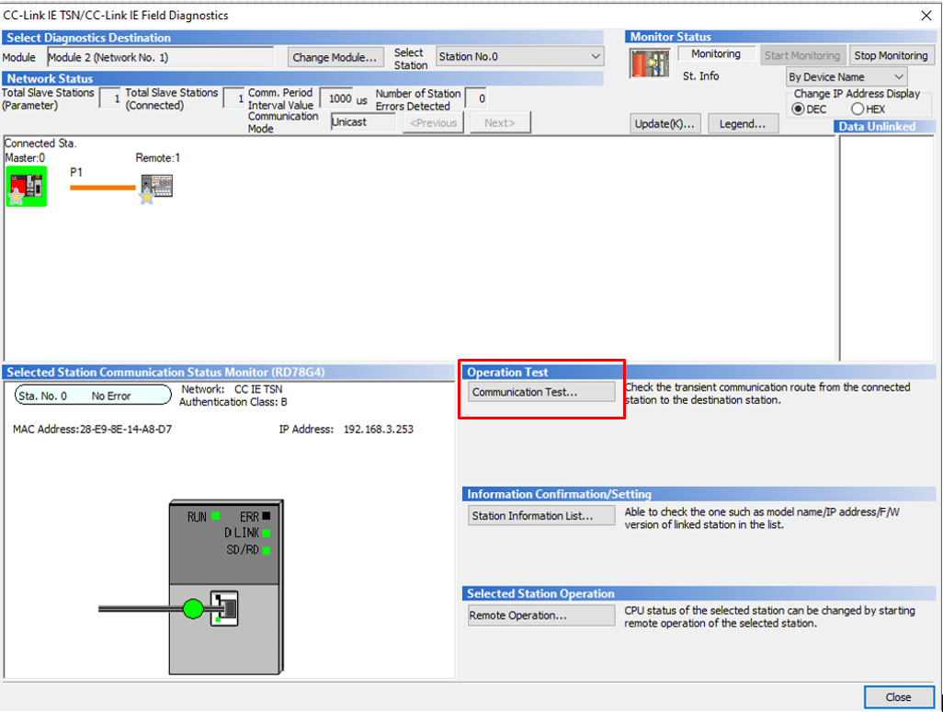The height and width of the screenshot is (712, 943).
Task: Click the Previous button
Action: [x=434, y=122]
